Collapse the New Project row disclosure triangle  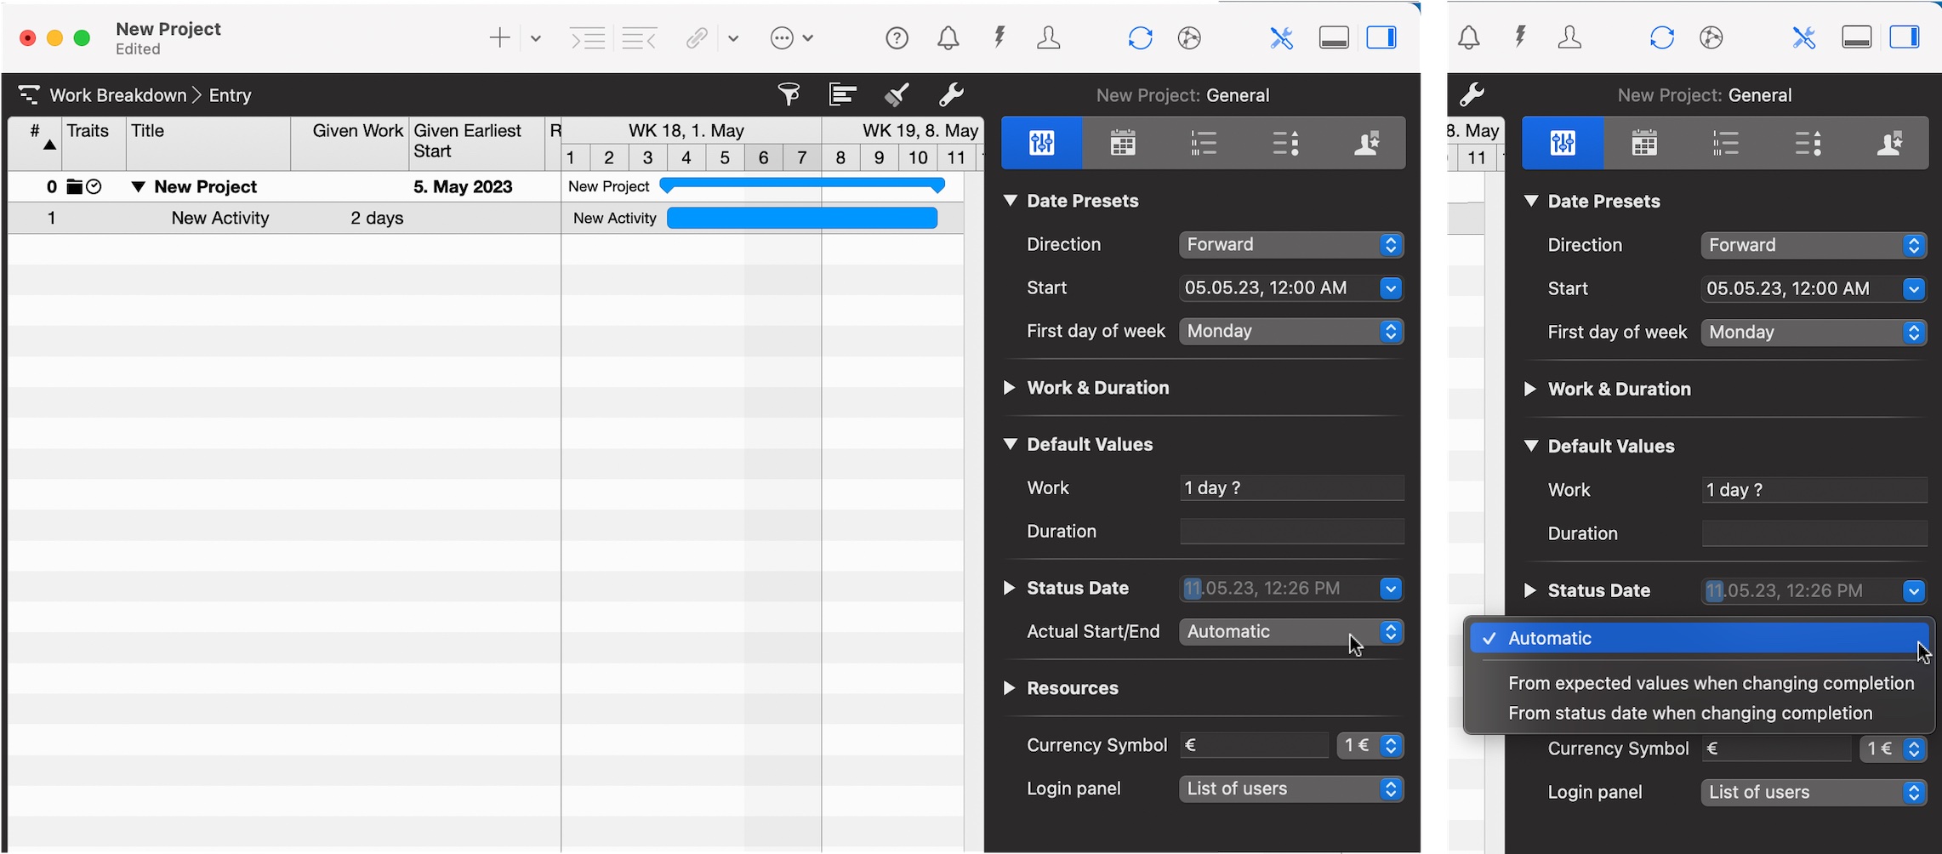138,187
